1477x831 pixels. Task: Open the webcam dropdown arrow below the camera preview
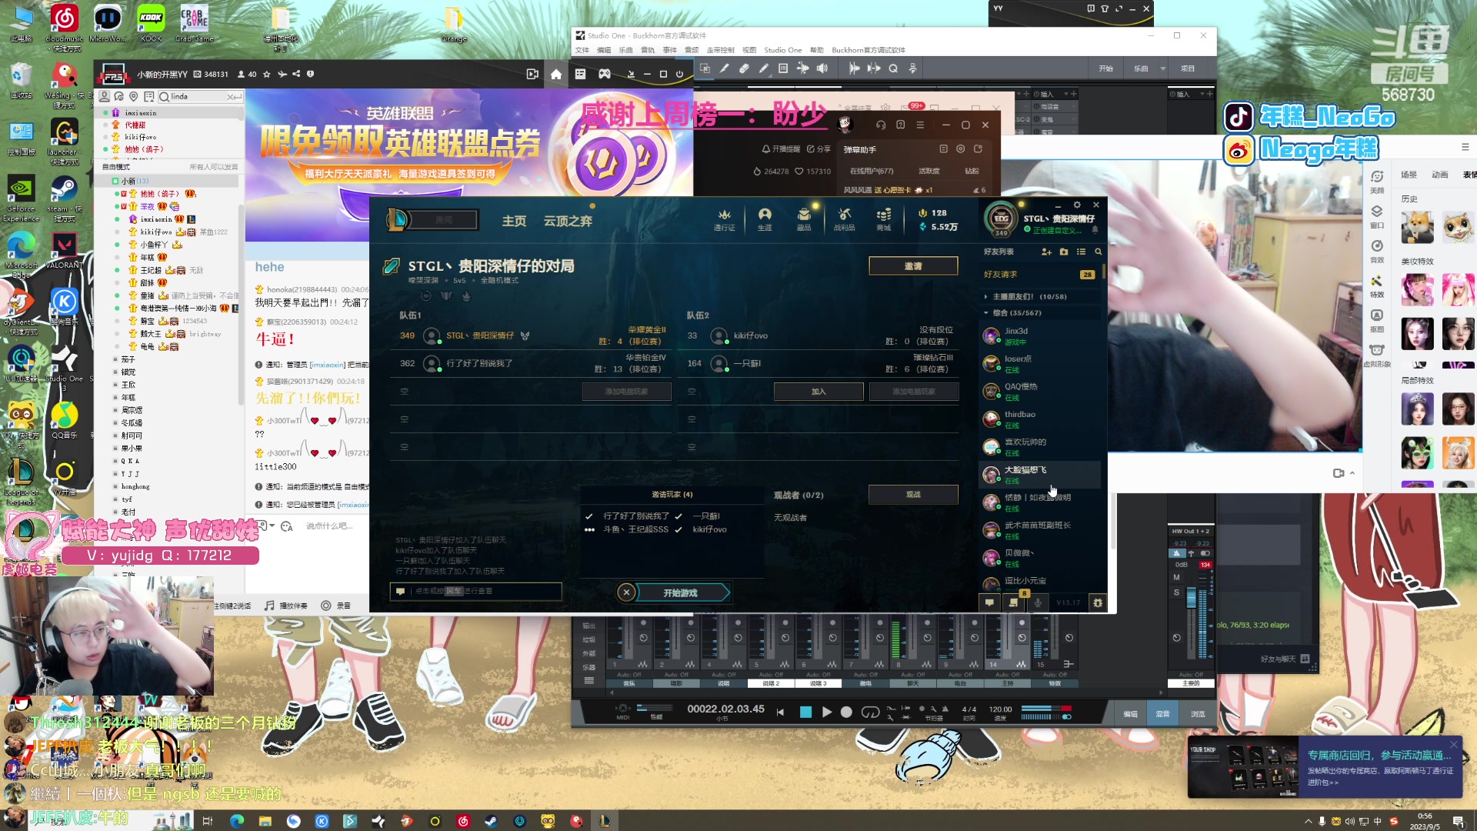tap(1352, 473)
